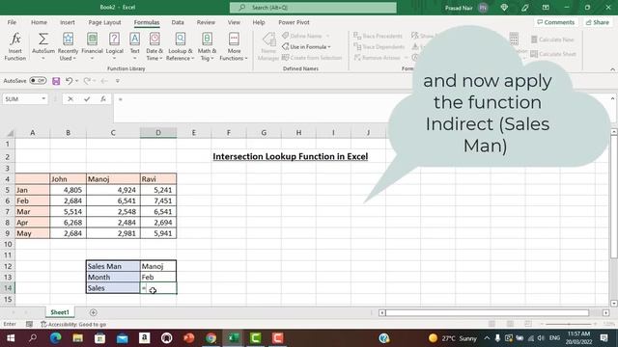Add a new sheet with plus icon
Screen dimensions: 618x347
pyautogui.click(x=94, y=312)
